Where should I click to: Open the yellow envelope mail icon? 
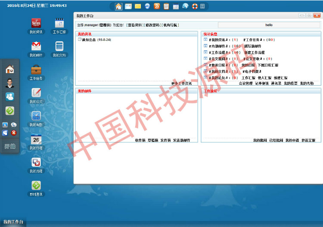[x=138, y=6]
